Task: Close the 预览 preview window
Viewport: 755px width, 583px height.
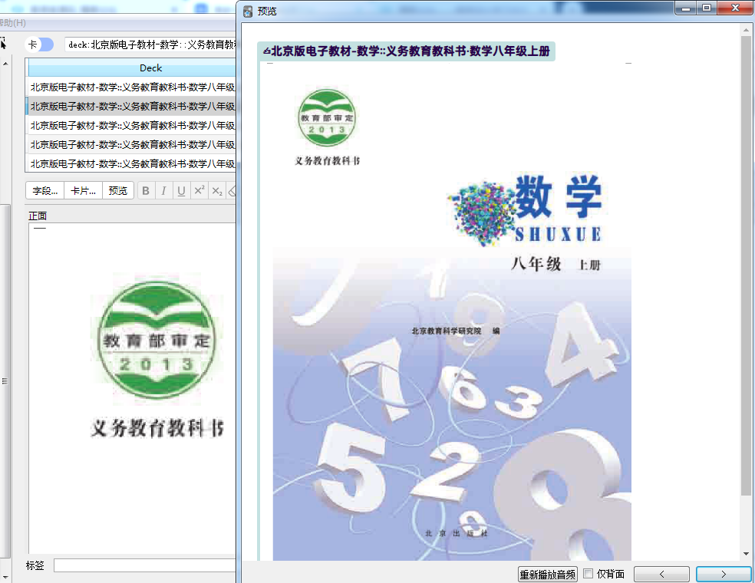Action: click(x=735, y=8)
